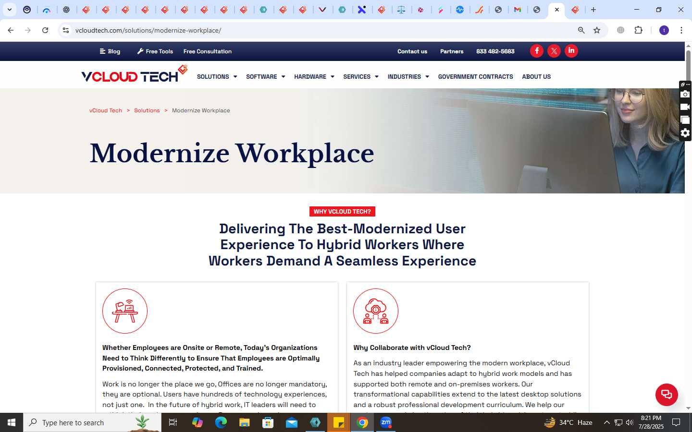The image size is (692, 432).
Task: Switch to the Gmail tab
Action: (x=518, y=10)
